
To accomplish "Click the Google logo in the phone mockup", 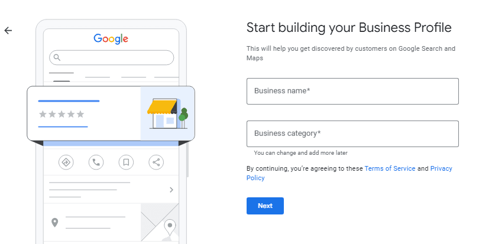I will coord(111,39).
